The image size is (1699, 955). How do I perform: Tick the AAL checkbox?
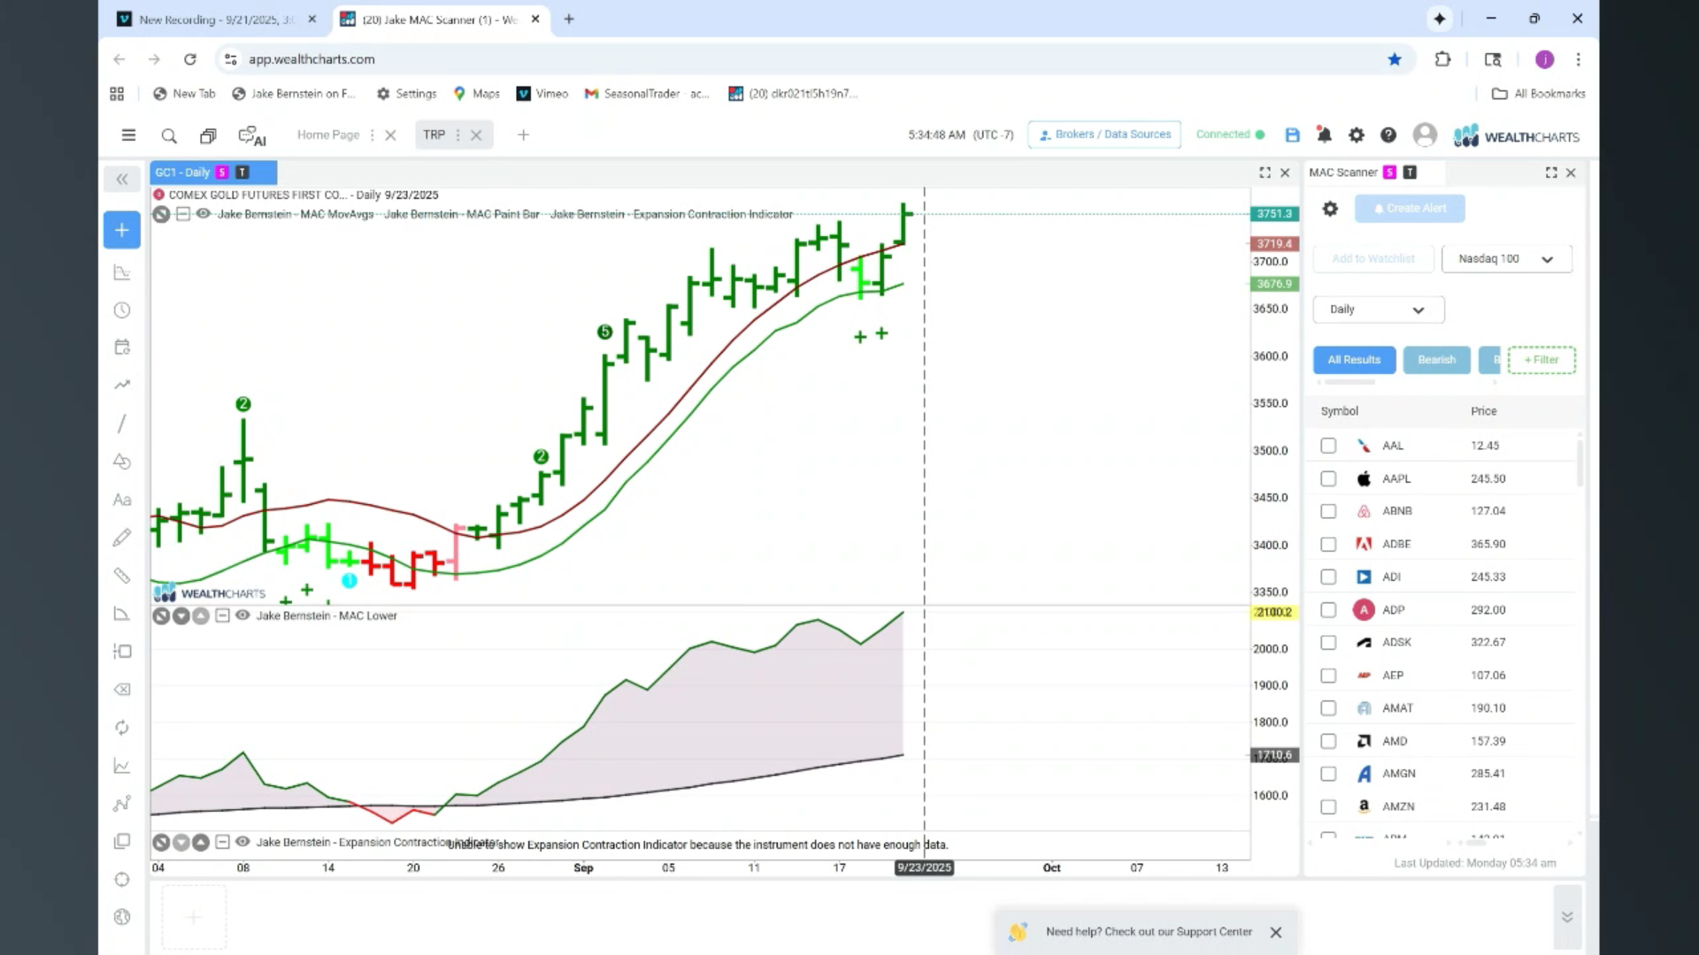[1328, 446]
